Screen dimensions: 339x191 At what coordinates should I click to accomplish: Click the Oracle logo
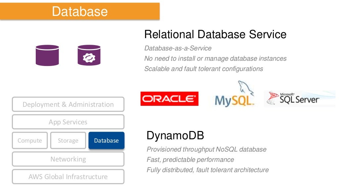pyautogui.click(x=169, y=99)
